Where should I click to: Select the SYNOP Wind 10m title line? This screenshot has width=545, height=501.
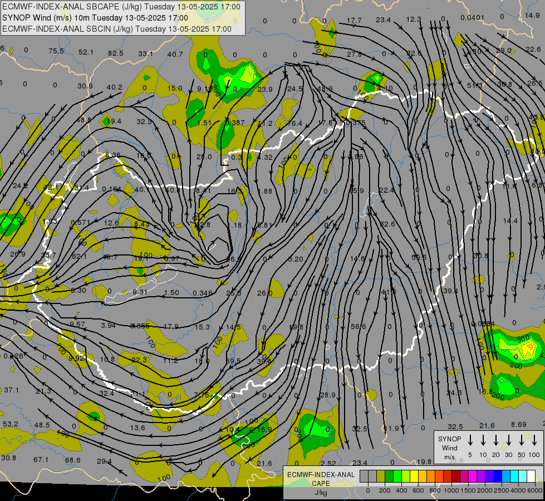(95, 18)
